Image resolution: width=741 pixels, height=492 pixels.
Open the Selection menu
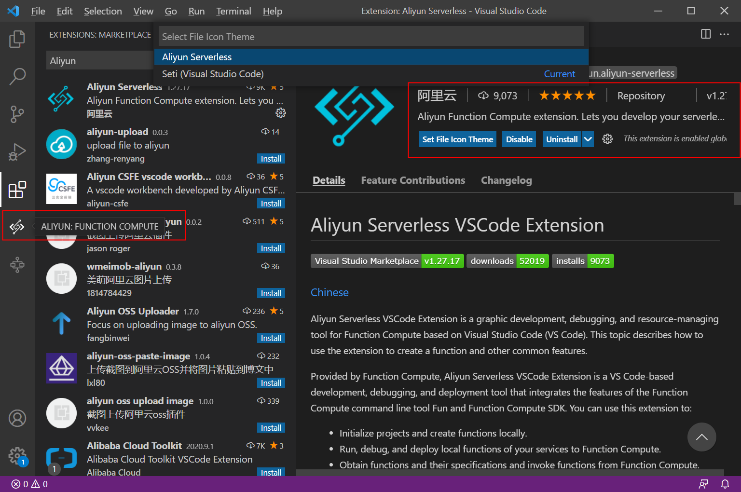[x=103, y=11]
